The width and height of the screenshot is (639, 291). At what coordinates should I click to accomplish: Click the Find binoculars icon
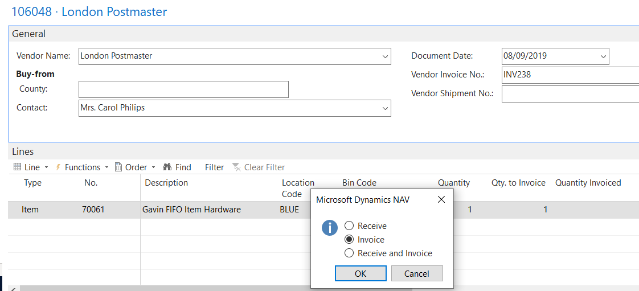167,167
